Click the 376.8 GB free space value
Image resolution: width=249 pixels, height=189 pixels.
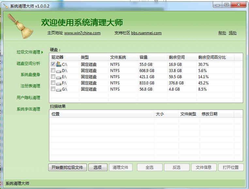coord(176,83)
